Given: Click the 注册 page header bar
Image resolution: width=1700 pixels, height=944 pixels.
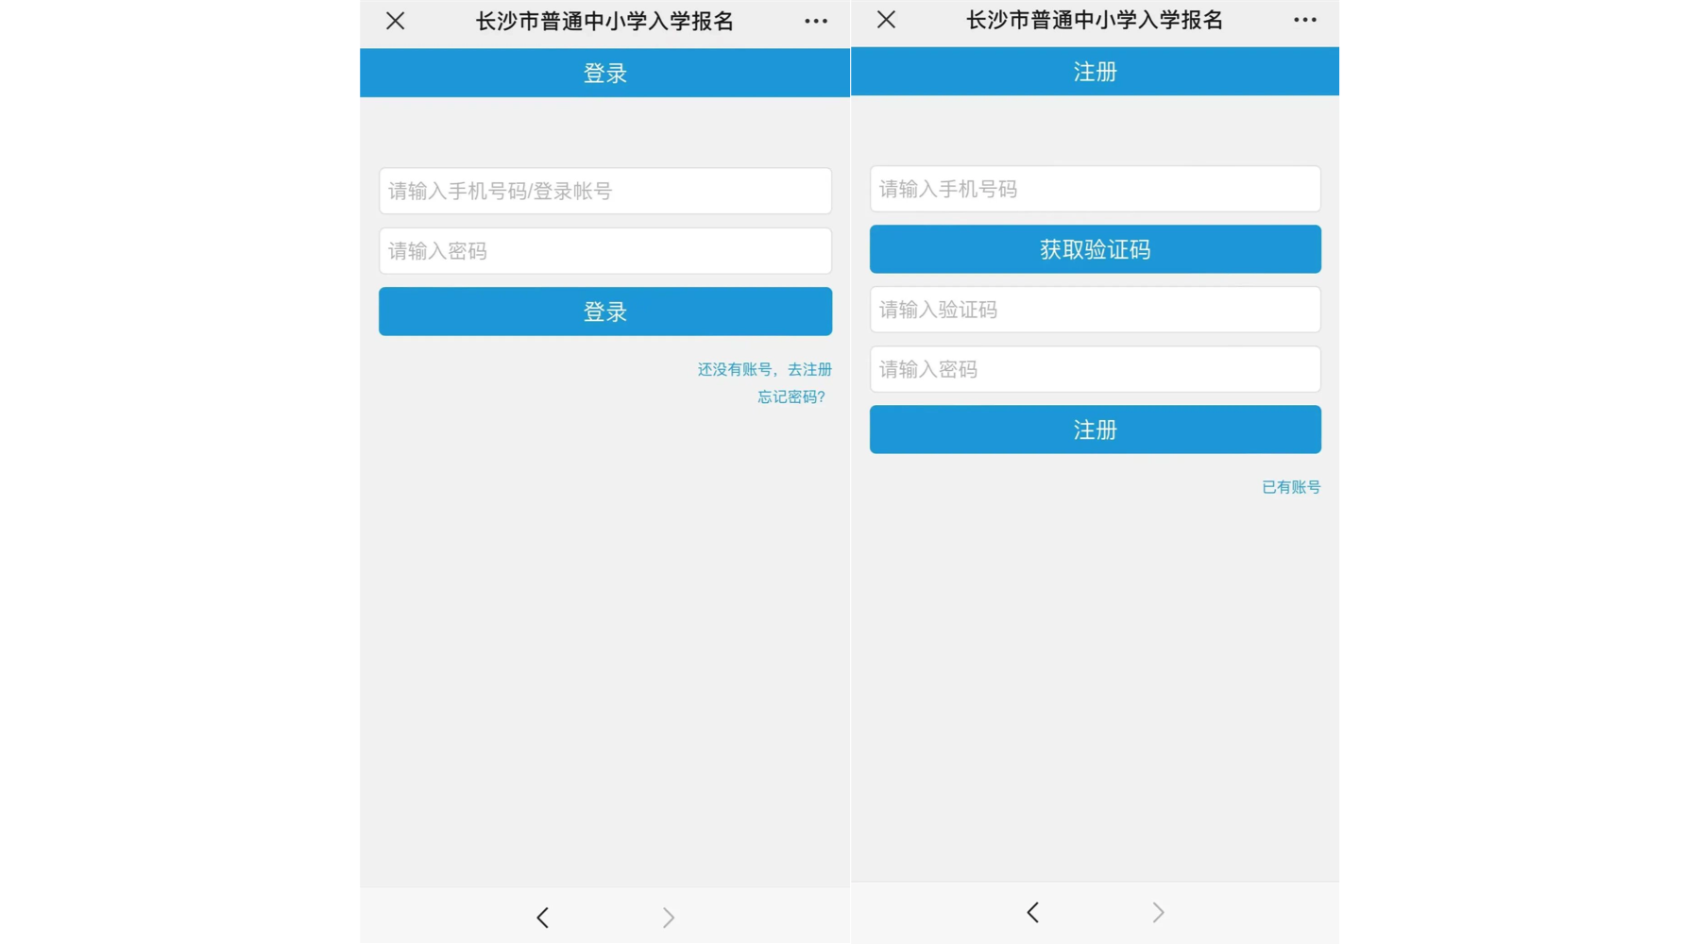Looking at the screenshot, I should 1095,72.
